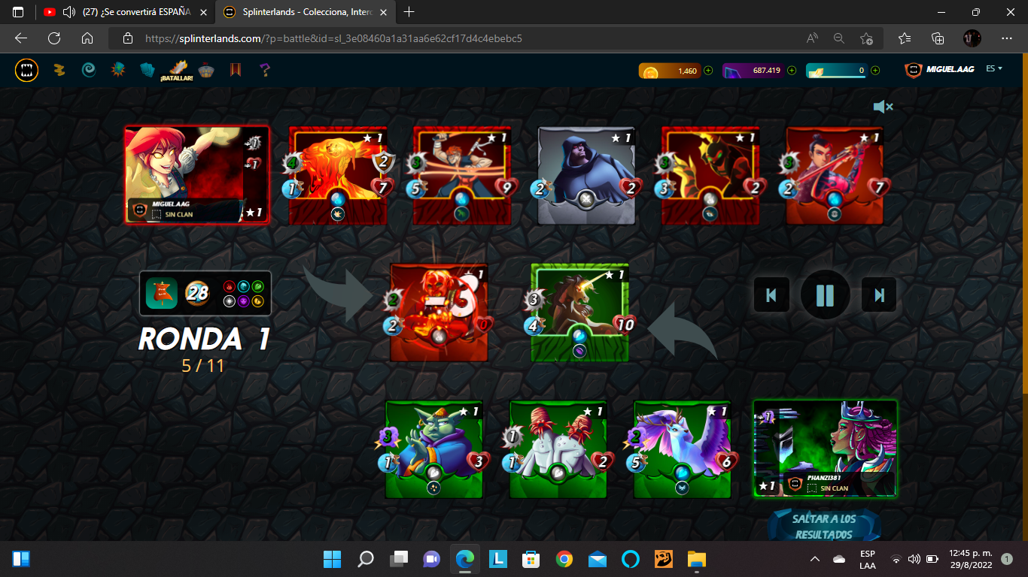This screenshot has width=1028, height=577.
Task: Open the Edge Settings and more menu
Action: 1007,38
